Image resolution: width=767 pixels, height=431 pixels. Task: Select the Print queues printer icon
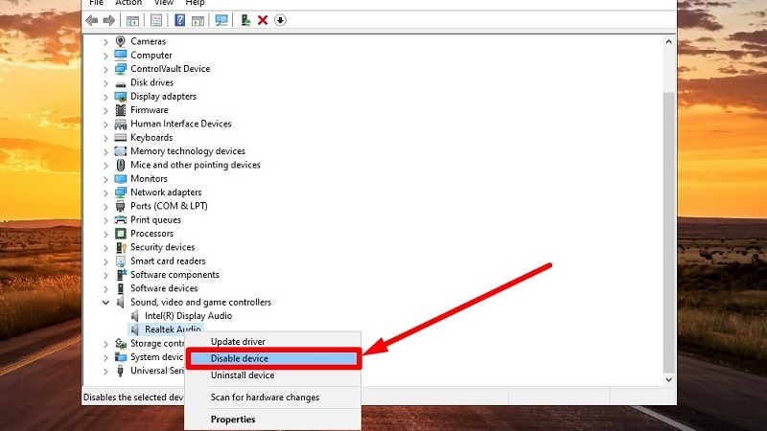121,220
